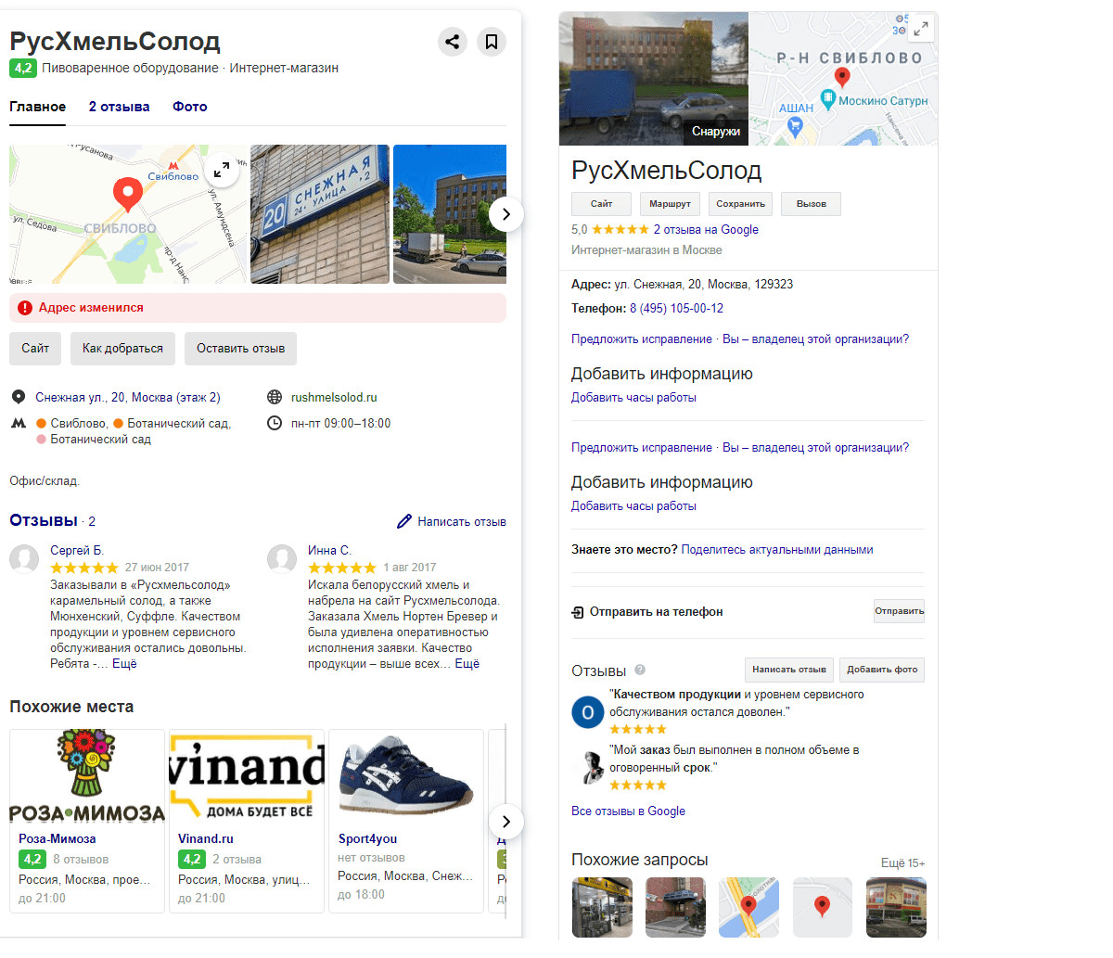This screenshot has width=1113, height=958.
Task: Click the send-to-phone icon
Action: [x=578, y=612]
